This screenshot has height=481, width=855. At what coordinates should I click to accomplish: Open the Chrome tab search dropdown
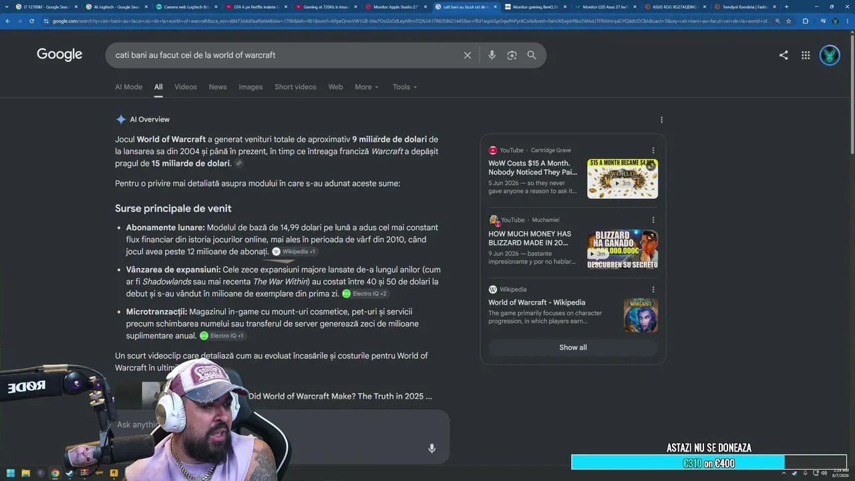tap(7, 7)
